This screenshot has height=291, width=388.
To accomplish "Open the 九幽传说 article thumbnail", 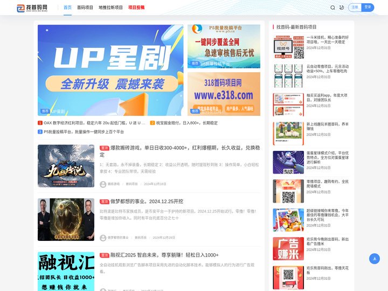I will coord(66,166).
